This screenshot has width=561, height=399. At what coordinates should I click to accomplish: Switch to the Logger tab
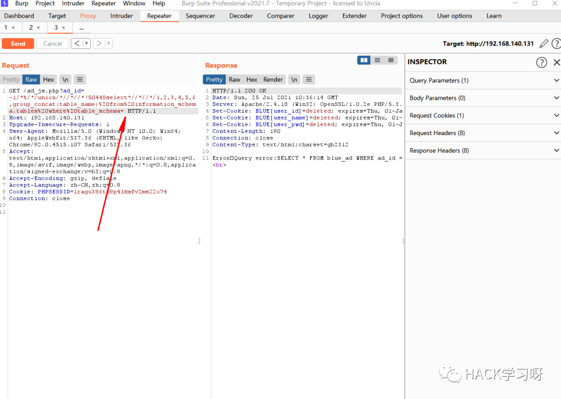(x=318, y=16)
